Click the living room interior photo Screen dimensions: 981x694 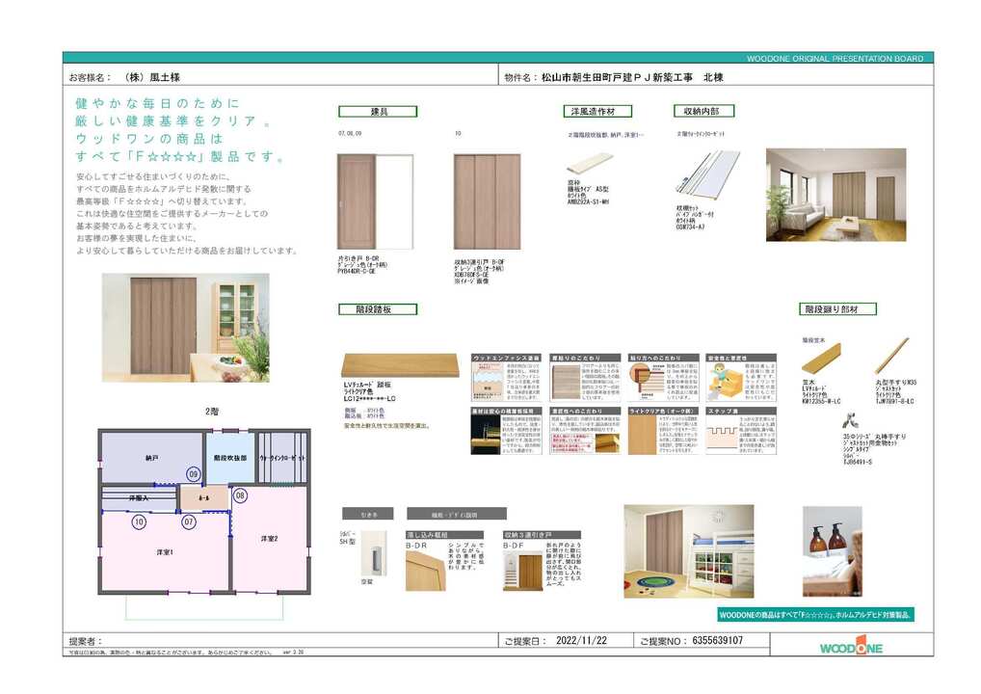[x=835, y=194]
